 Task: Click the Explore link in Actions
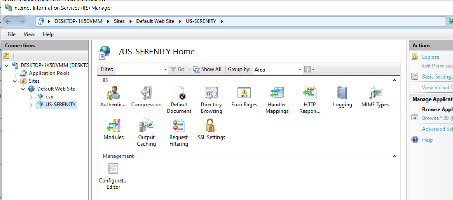click(x=430, y=57)
